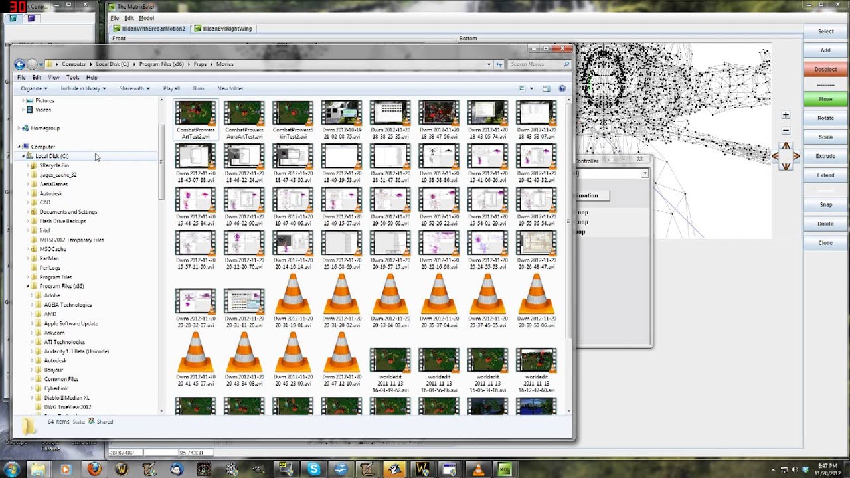Click the Rotate button in MatrixEater
This screenshot has width=850, height=478.
point(825,118)
